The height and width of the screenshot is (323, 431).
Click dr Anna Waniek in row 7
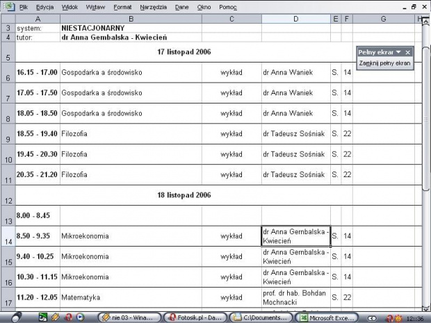(x=295, y=93)
